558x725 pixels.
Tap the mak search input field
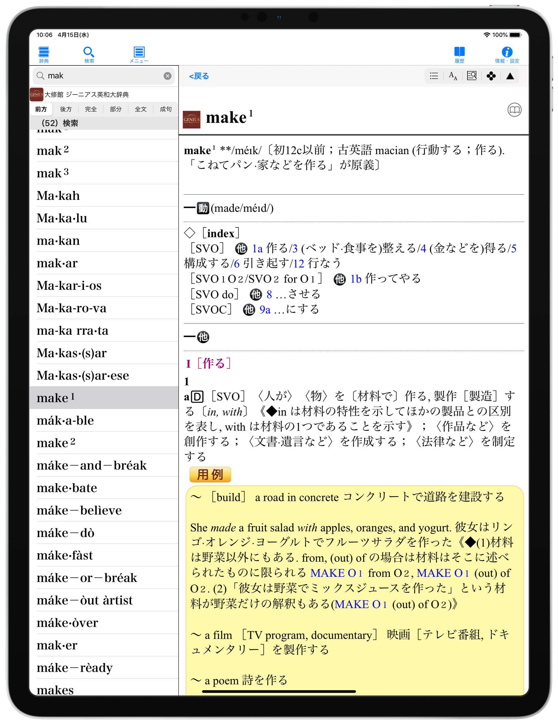pyautogui.click(x=100, y=76)
